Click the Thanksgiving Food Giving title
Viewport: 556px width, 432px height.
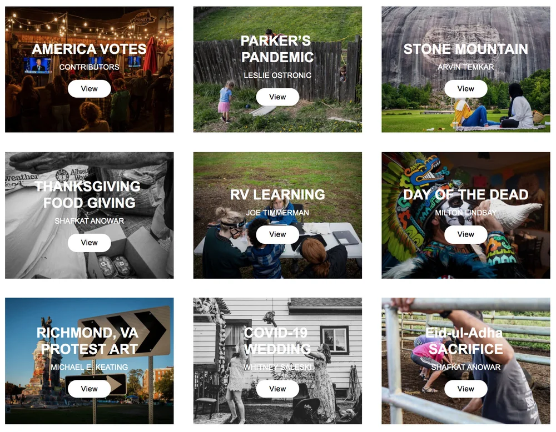click(x=88, y=194)
